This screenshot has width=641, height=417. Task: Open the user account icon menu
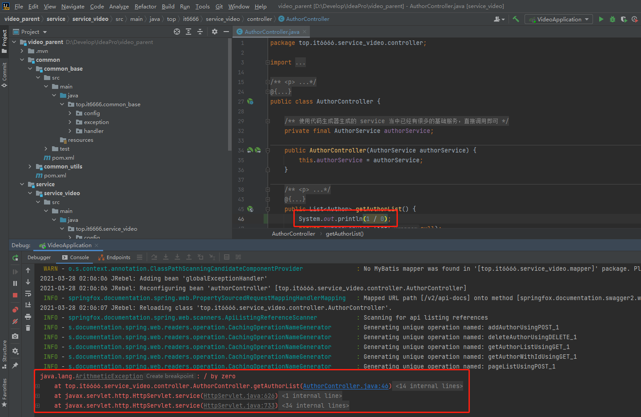coord(499,19)
